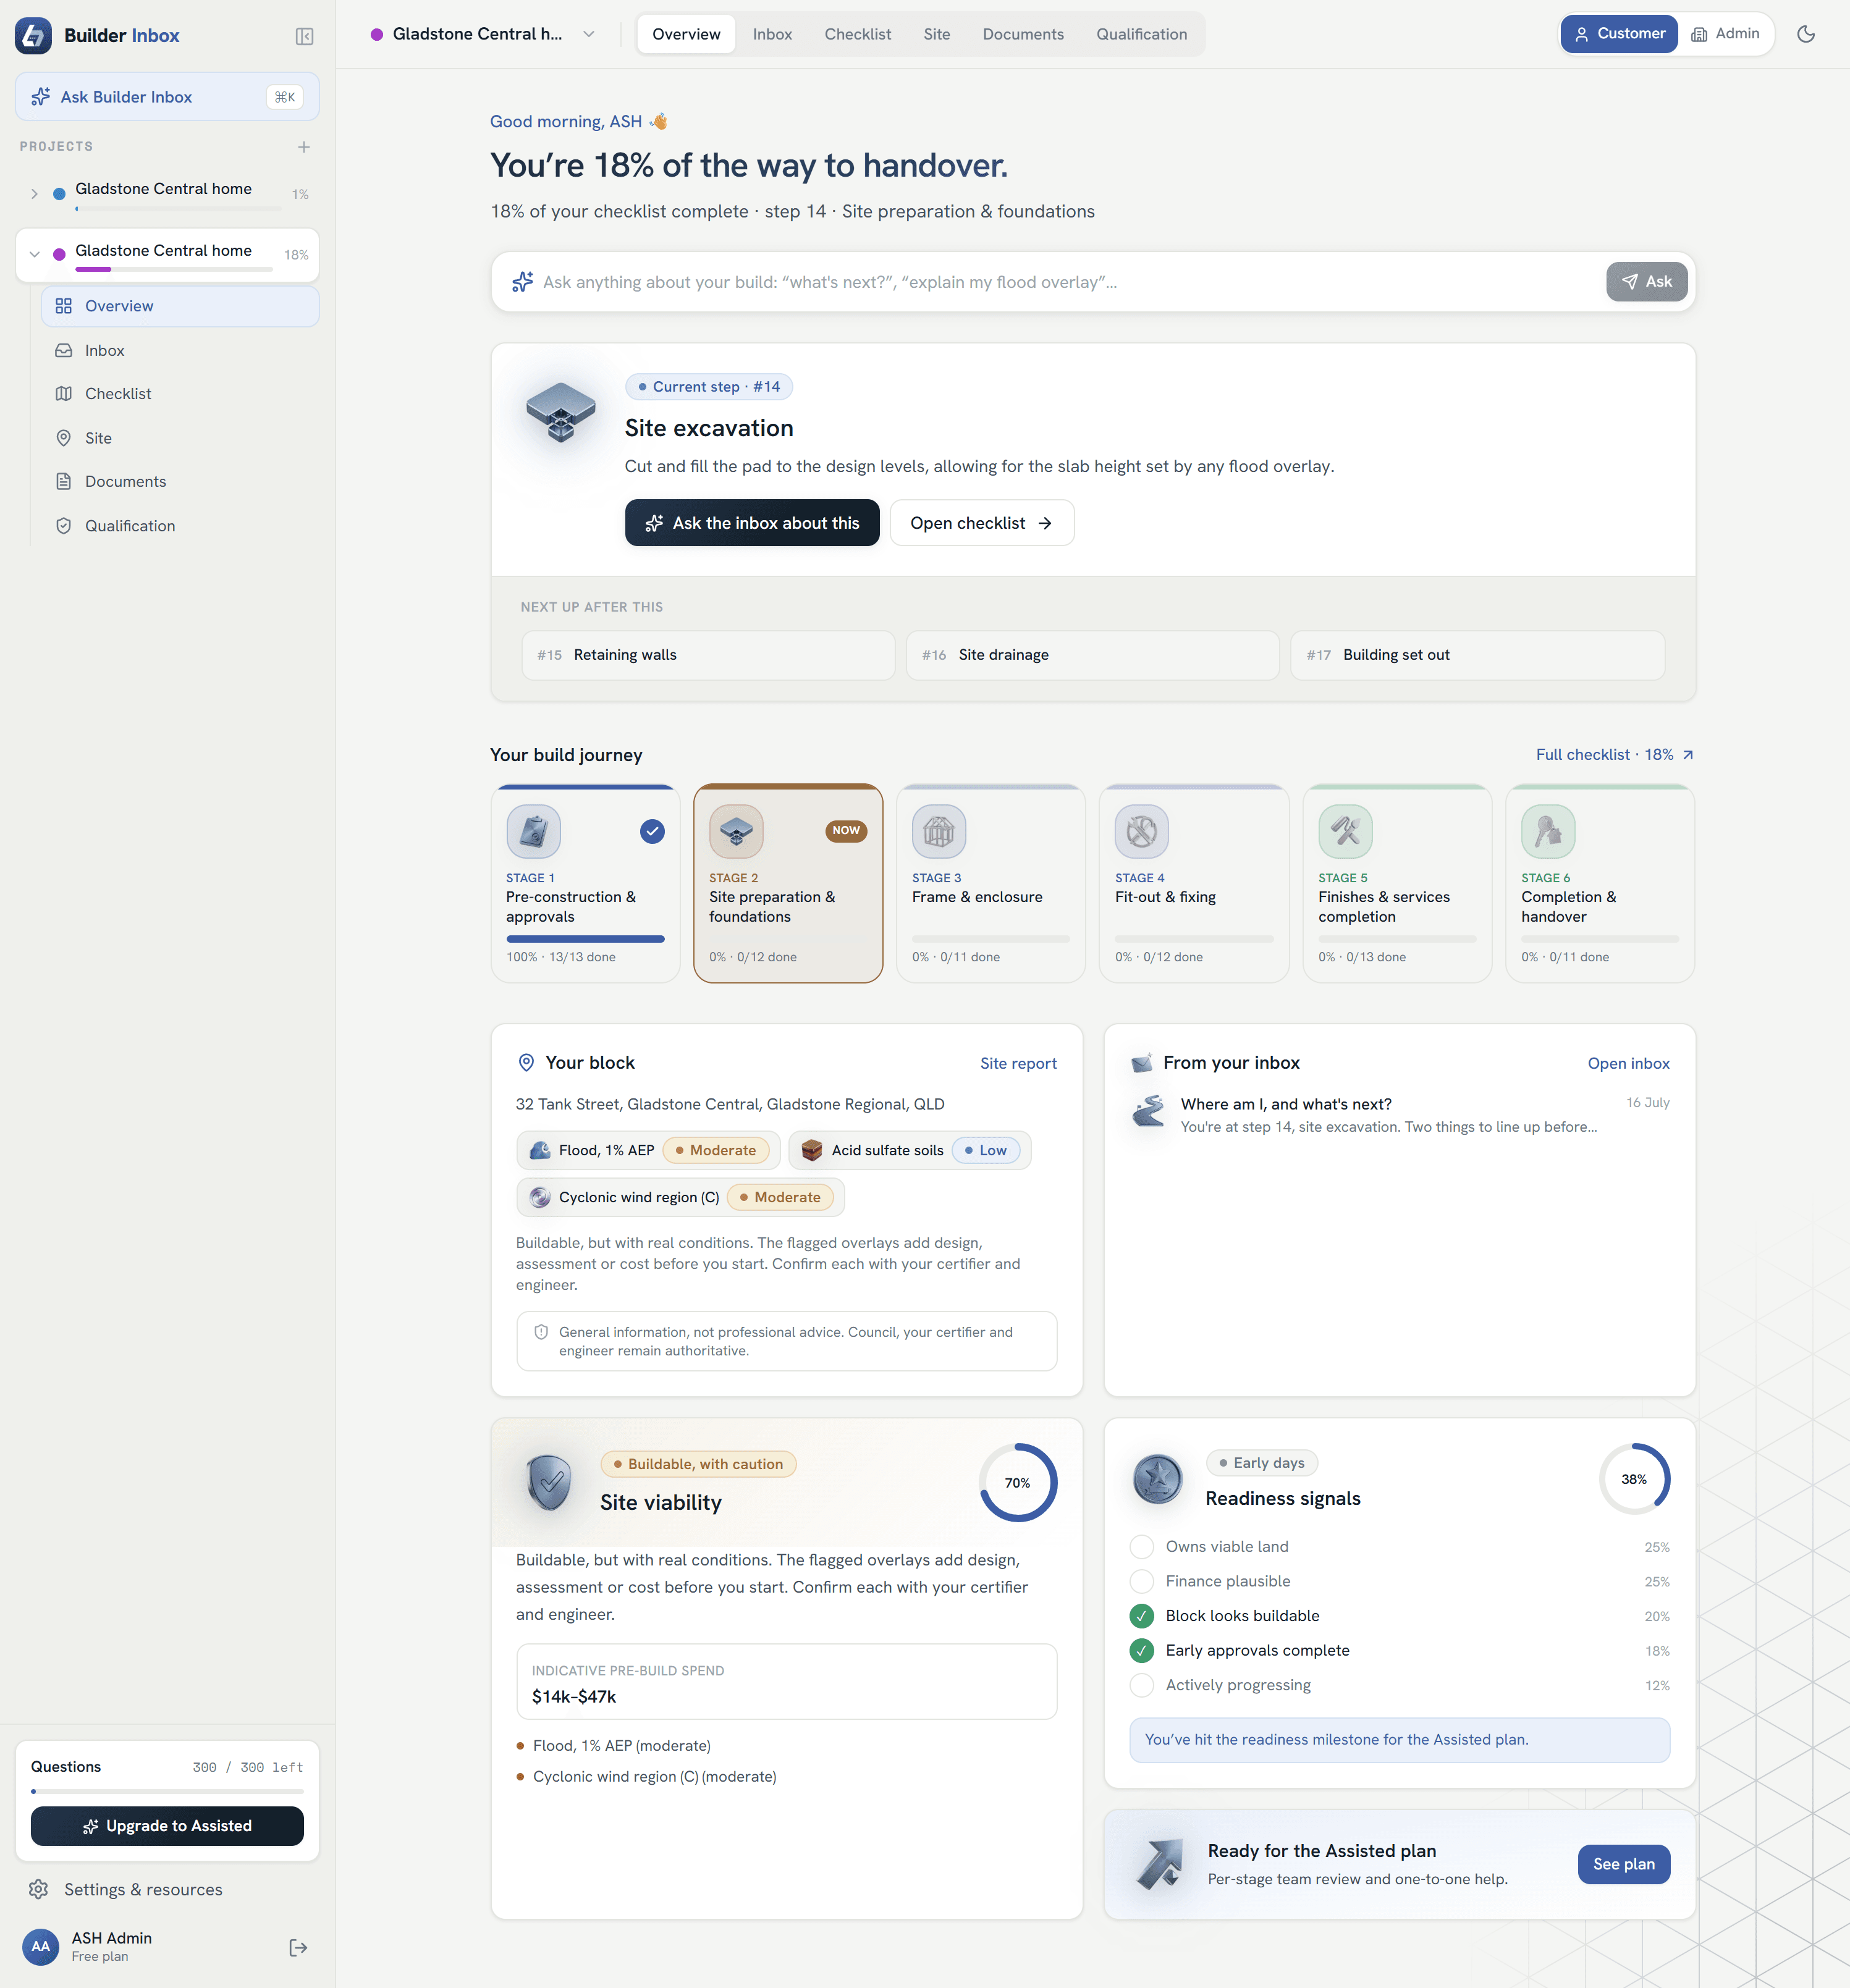Open the Site report link
Viewport: 1850px width, 1988px height.
tap(1018, 1064)
